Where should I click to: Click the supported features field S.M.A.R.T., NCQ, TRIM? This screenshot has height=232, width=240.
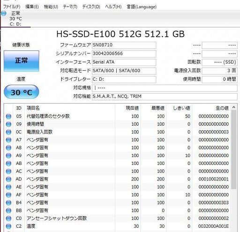[x=165, y=97]
